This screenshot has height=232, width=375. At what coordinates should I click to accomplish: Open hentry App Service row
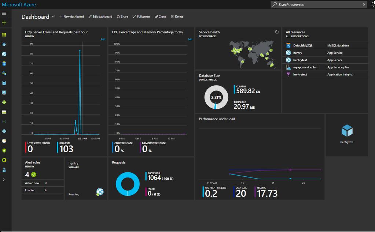coord(325,53)
